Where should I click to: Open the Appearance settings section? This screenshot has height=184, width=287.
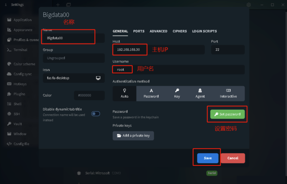pos(20,30)
